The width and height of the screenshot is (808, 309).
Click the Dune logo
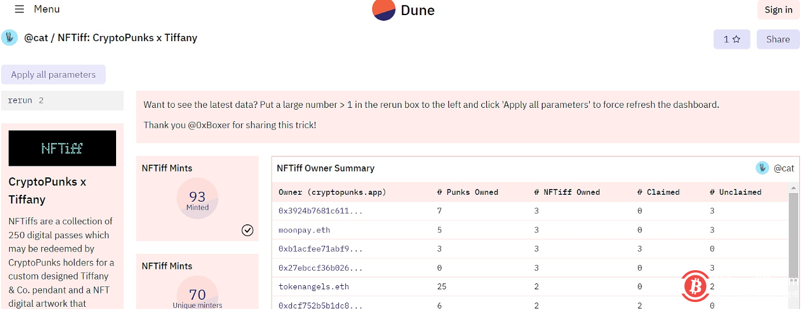[384, 10]
